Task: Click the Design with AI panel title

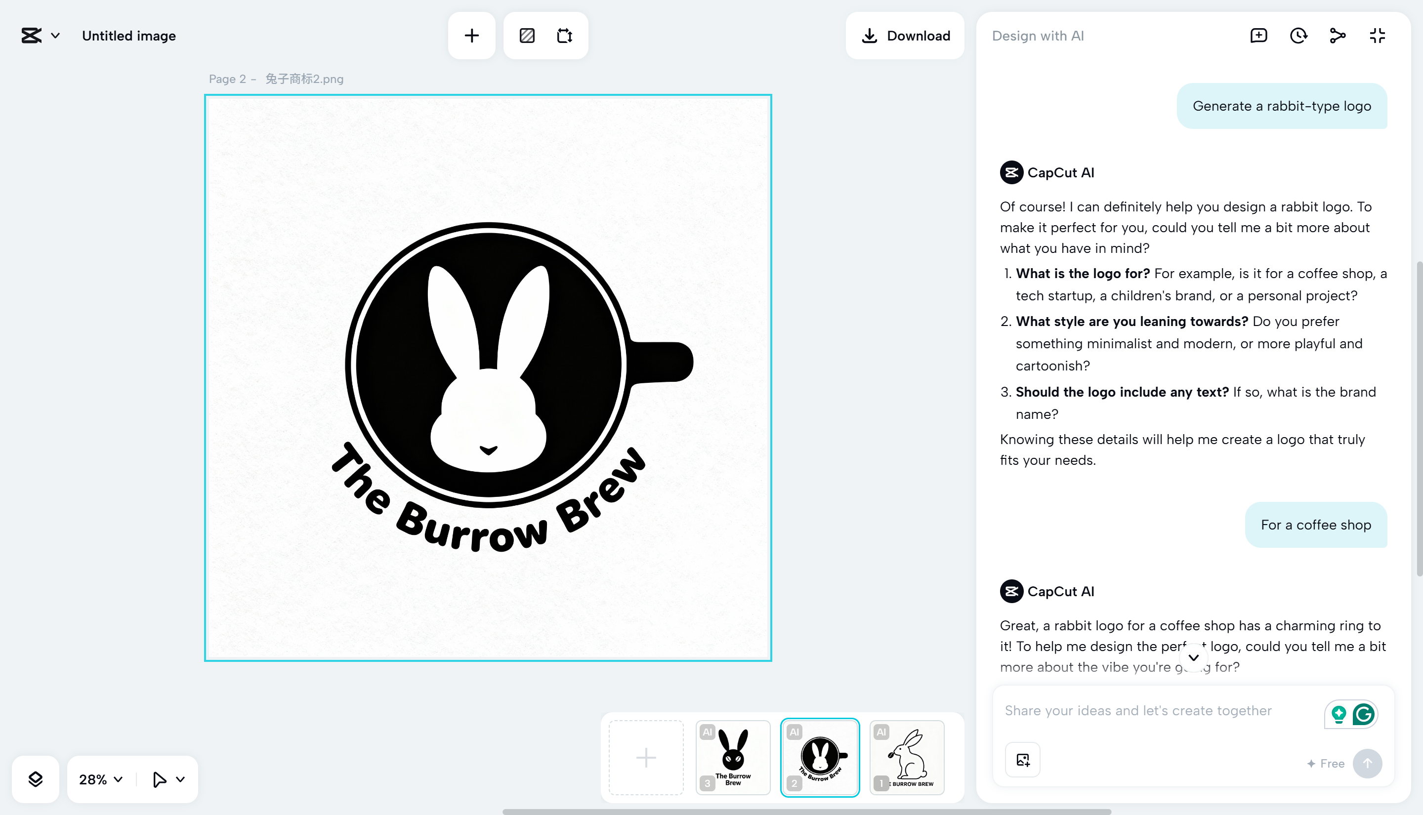Action: click(1038, 36)
